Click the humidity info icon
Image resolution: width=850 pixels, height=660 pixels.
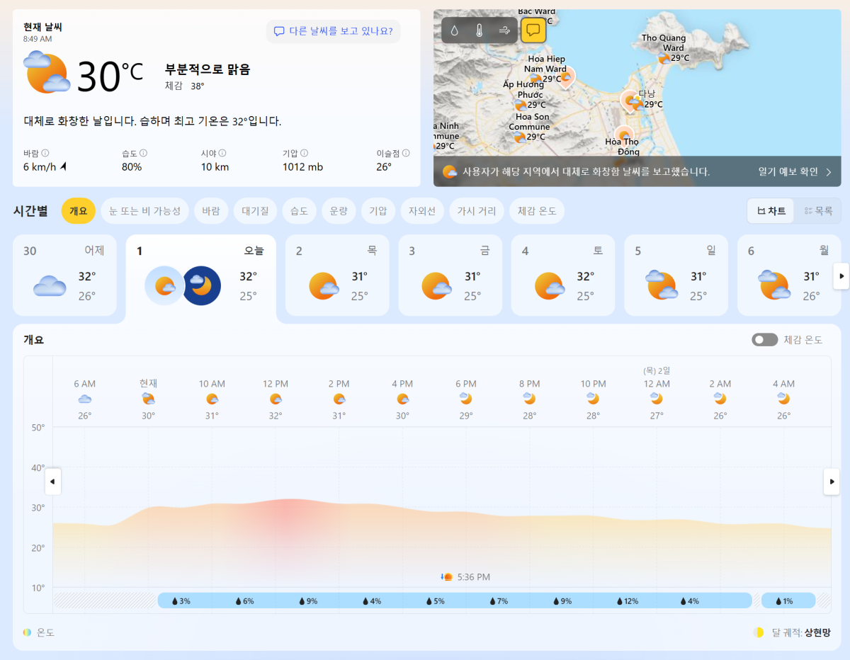tap(143, 153)
